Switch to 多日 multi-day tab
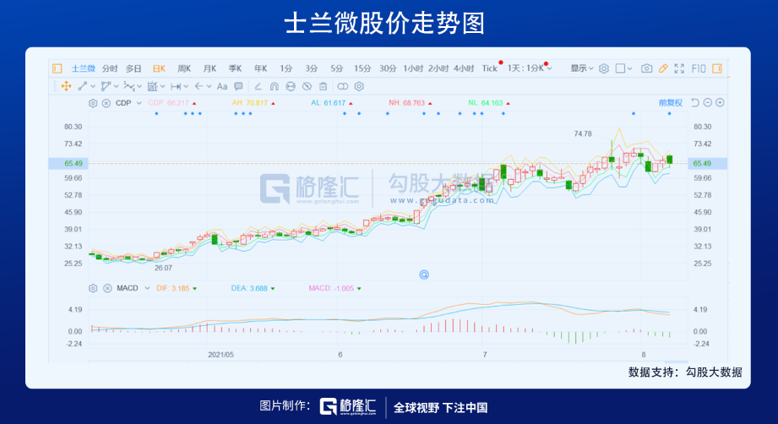 click(133, 68)
